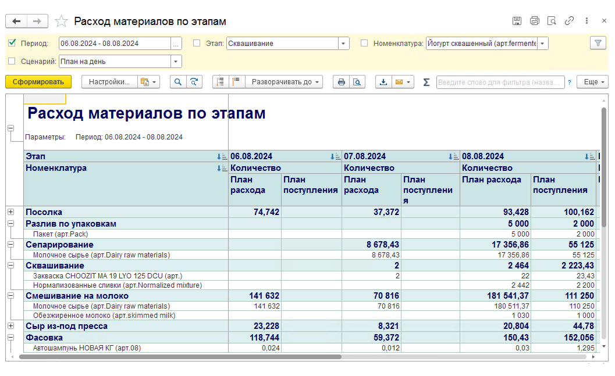Click the save-to-file download icon

coord(383,82)
